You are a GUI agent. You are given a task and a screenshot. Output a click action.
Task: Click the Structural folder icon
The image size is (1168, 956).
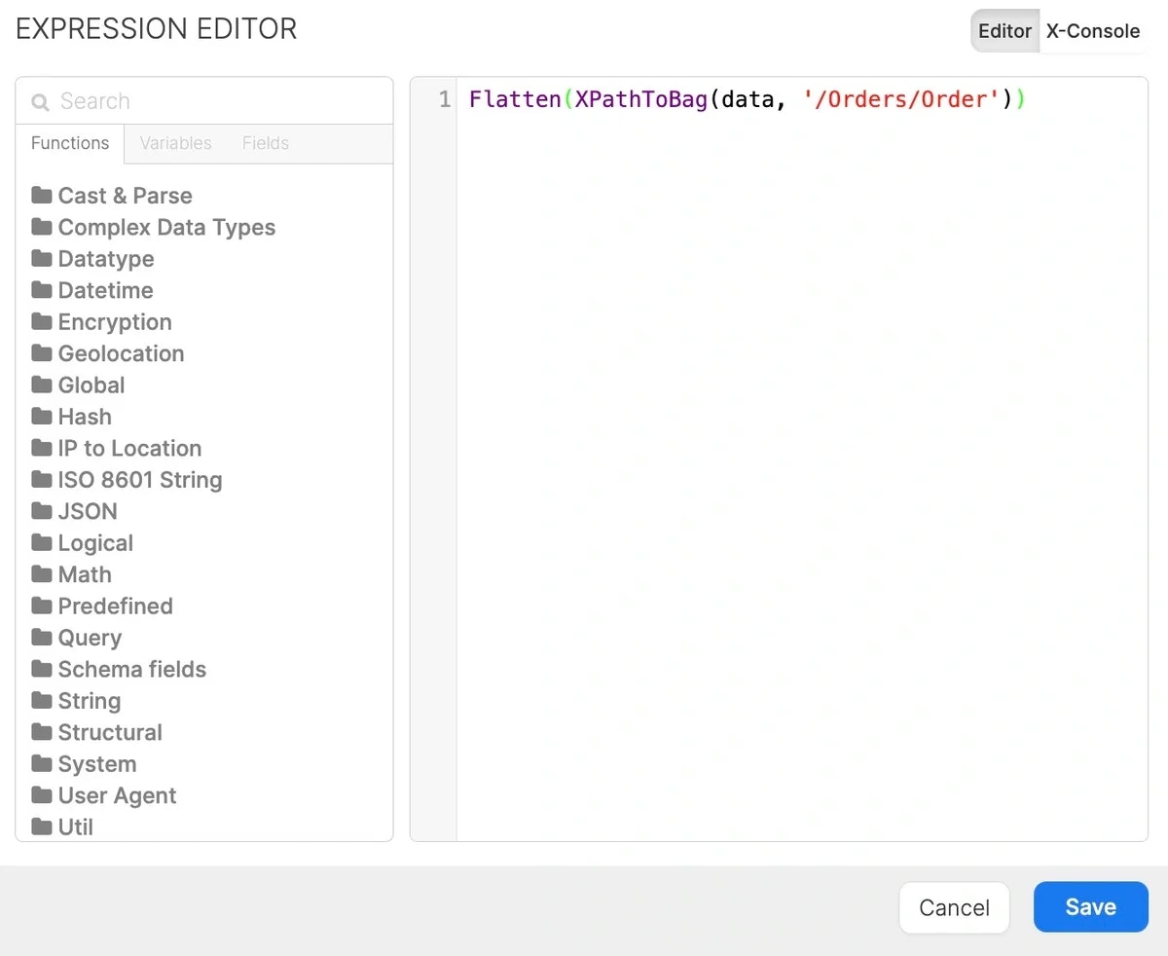(x=42, y=731)
